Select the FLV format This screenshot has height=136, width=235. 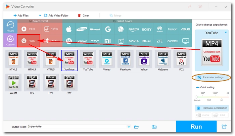(x=32, y=84)
